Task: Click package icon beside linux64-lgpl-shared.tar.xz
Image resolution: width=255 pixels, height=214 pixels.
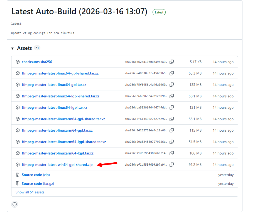Action: (18, 96)
